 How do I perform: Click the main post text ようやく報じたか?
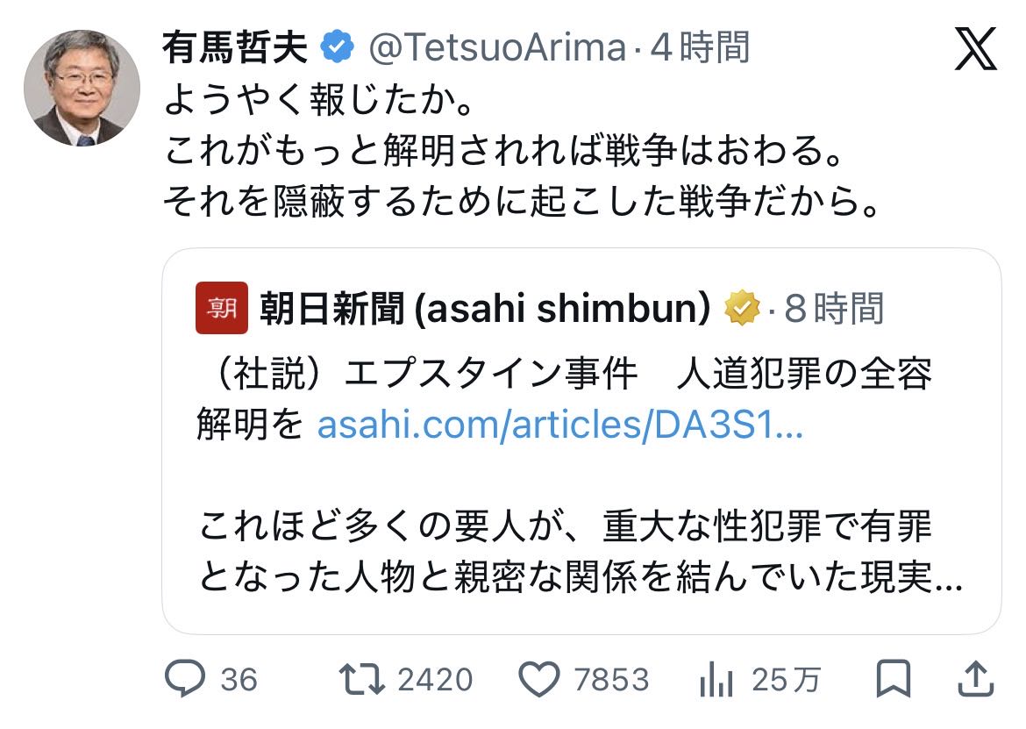(x=318, y=104)
